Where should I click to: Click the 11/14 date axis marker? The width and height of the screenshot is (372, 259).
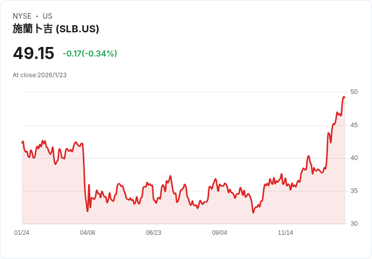click(286, 233)
